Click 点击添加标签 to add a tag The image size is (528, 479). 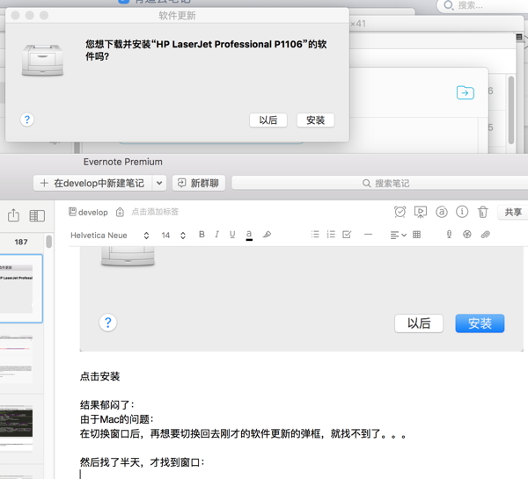pos(155,212)
